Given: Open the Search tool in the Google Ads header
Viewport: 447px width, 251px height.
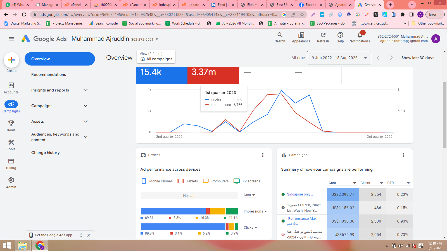Looking at the screenshot, I should click(280, 37).
